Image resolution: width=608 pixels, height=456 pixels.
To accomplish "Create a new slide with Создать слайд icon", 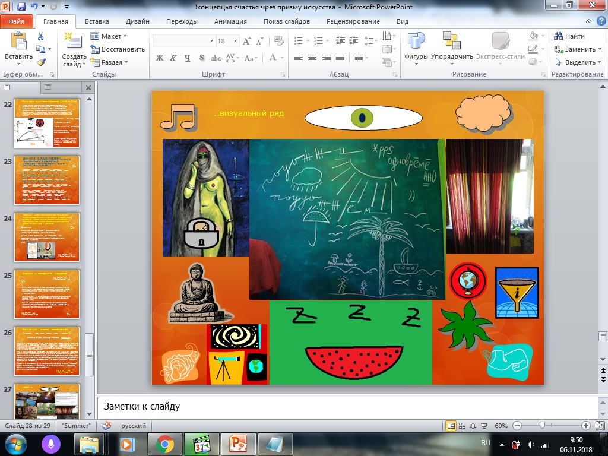I will (x=73, y=42).
